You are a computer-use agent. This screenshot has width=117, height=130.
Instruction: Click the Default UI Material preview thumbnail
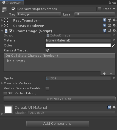pyautogui.click(x=8, y=110)
